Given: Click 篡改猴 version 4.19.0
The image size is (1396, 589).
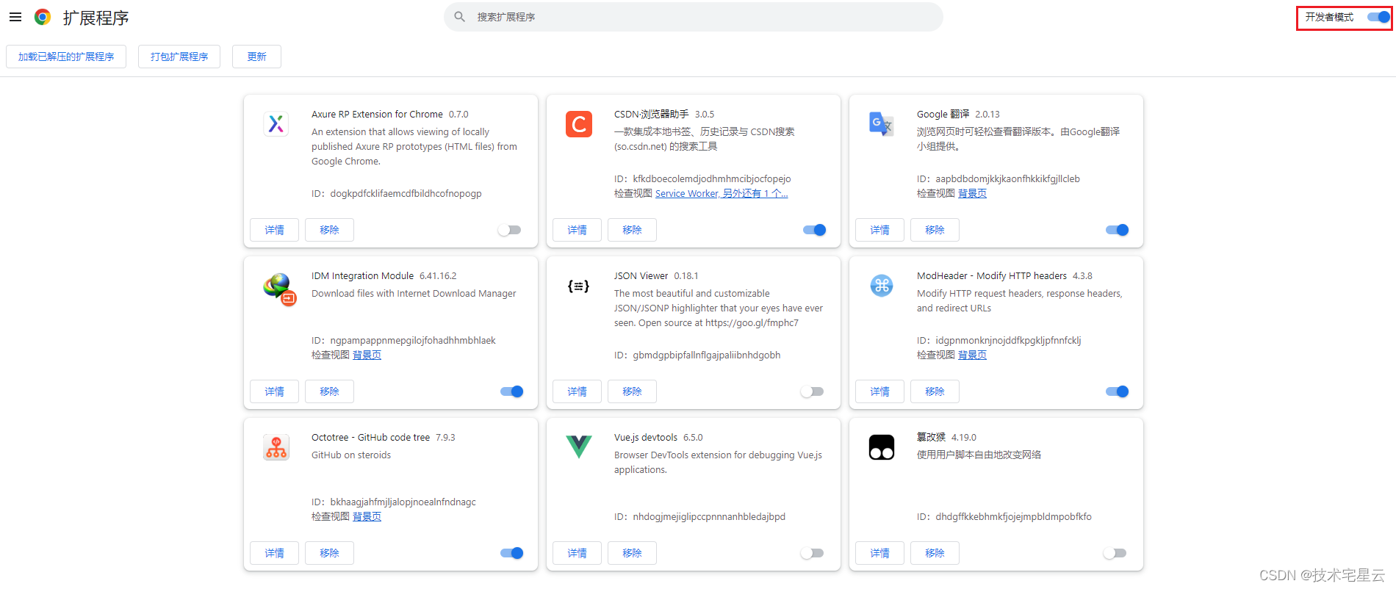Looking at the screenshot, I should (964, 437).
